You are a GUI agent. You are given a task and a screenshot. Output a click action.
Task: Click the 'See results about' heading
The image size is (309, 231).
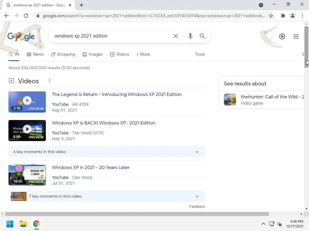pyautogui.click(x=245, y=84)
